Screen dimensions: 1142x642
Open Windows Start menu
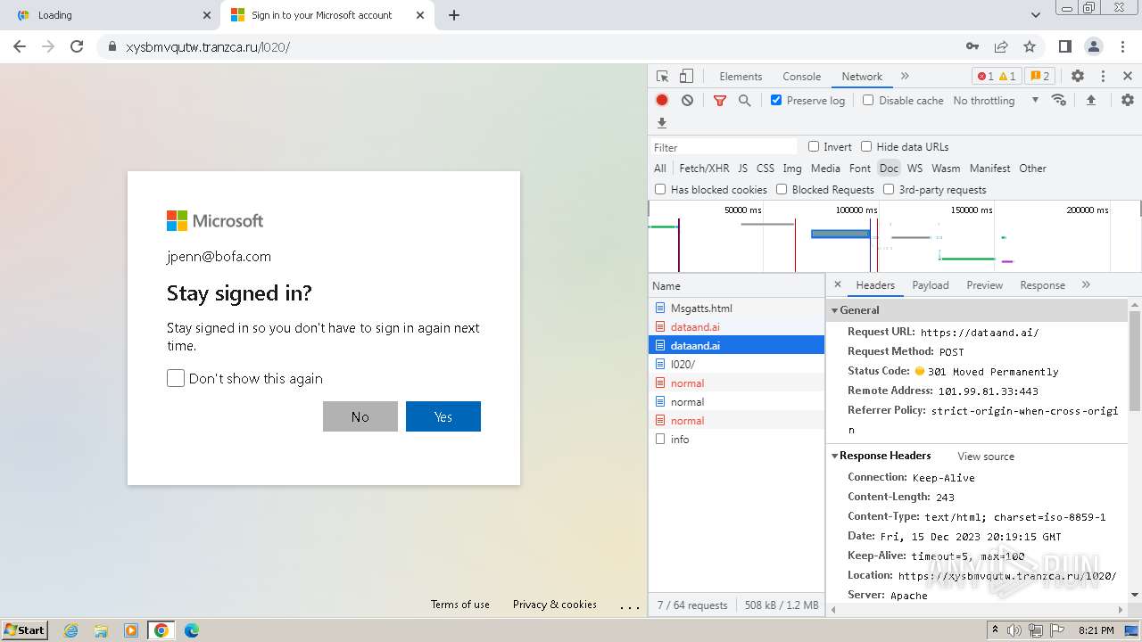(24, 630)
